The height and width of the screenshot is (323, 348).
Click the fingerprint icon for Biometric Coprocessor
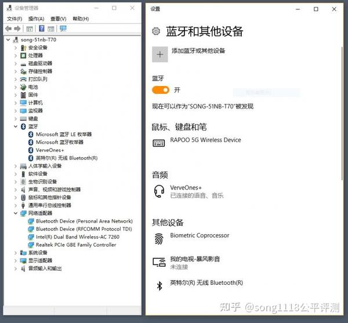click(159, 239)
